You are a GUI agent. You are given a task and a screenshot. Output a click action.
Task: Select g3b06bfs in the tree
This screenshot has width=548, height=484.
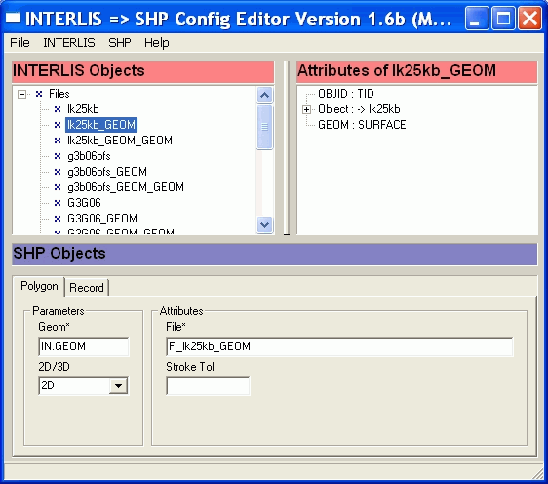click(x=89, y=156)
